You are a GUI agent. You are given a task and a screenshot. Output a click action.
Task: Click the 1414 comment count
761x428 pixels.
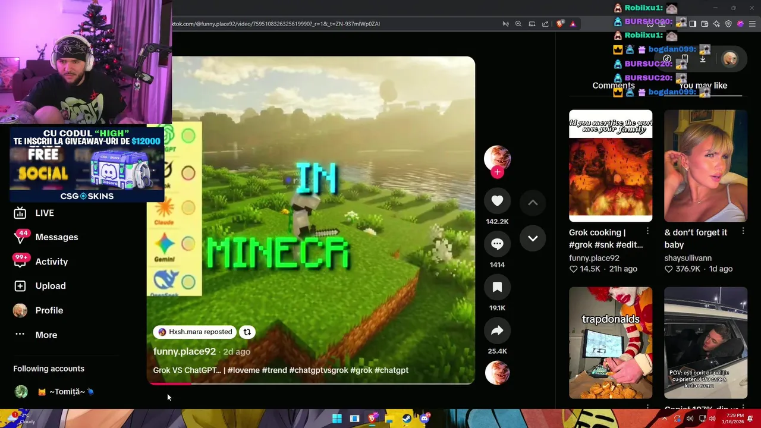[x=497, y=265]
